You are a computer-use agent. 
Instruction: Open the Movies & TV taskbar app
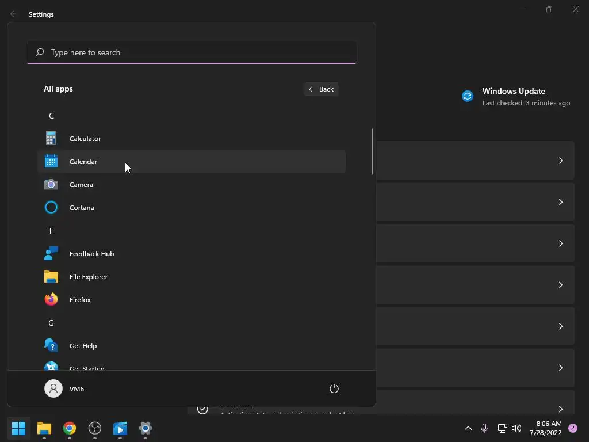[120, 428]
